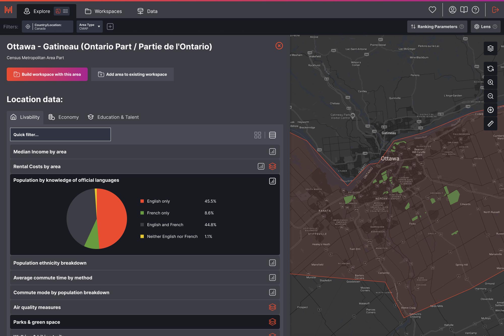The height and width of the screenshot is (336, 504).
Task: Switch to list layout view
Action: pos(272,135)
